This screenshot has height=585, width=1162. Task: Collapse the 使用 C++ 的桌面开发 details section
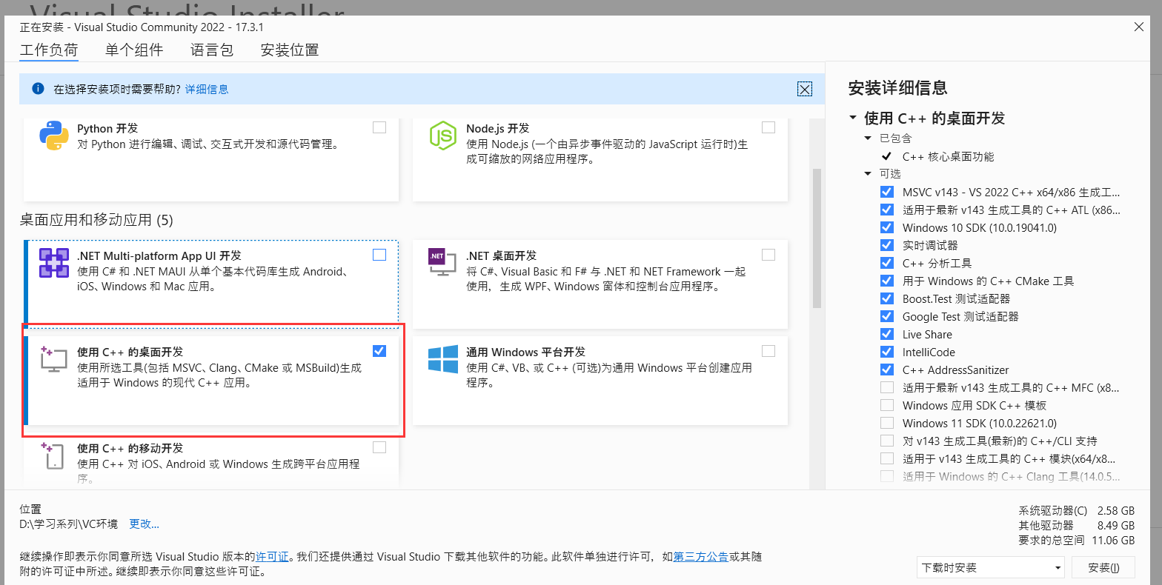853,118
